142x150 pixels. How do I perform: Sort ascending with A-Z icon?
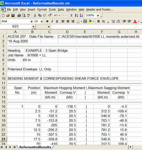coord(76,15)
